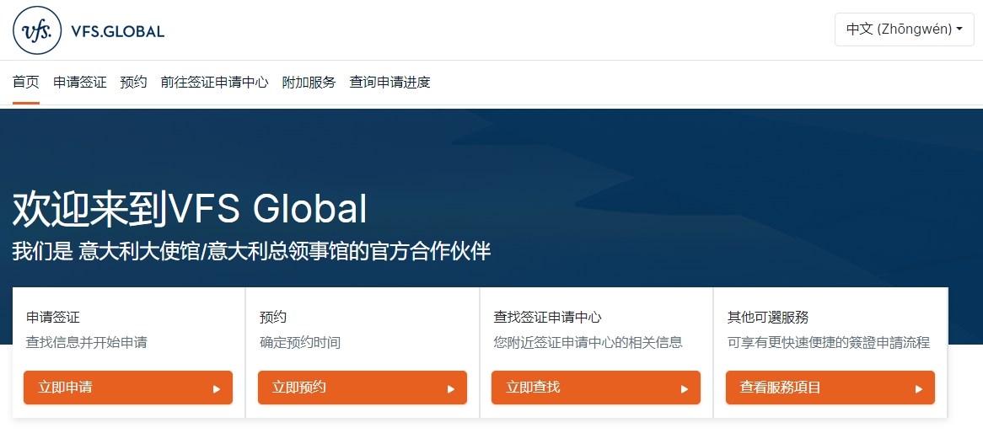Open 查询申请进度 in the navigation bar
The width and height of the screenshot is (983, 444).
pos(390,82)
